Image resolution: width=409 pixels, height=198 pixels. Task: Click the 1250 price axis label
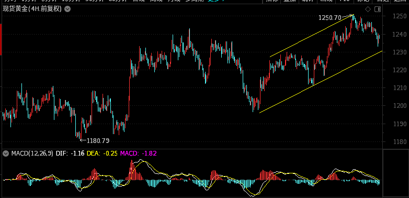400,16
